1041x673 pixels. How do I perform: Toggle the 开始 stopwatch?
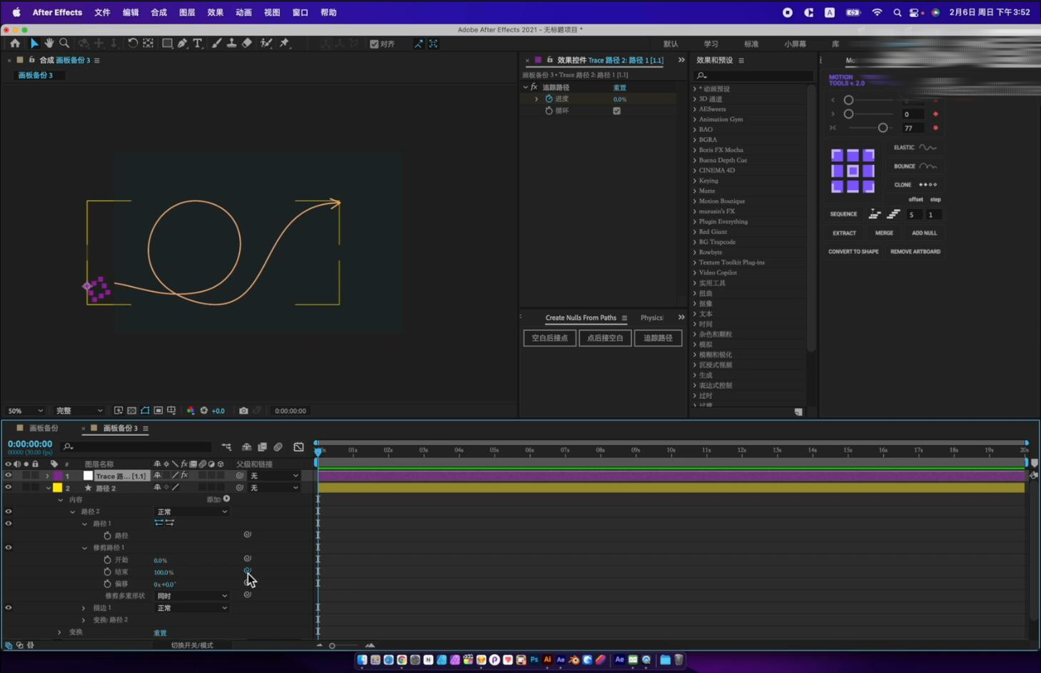(107, 560)
